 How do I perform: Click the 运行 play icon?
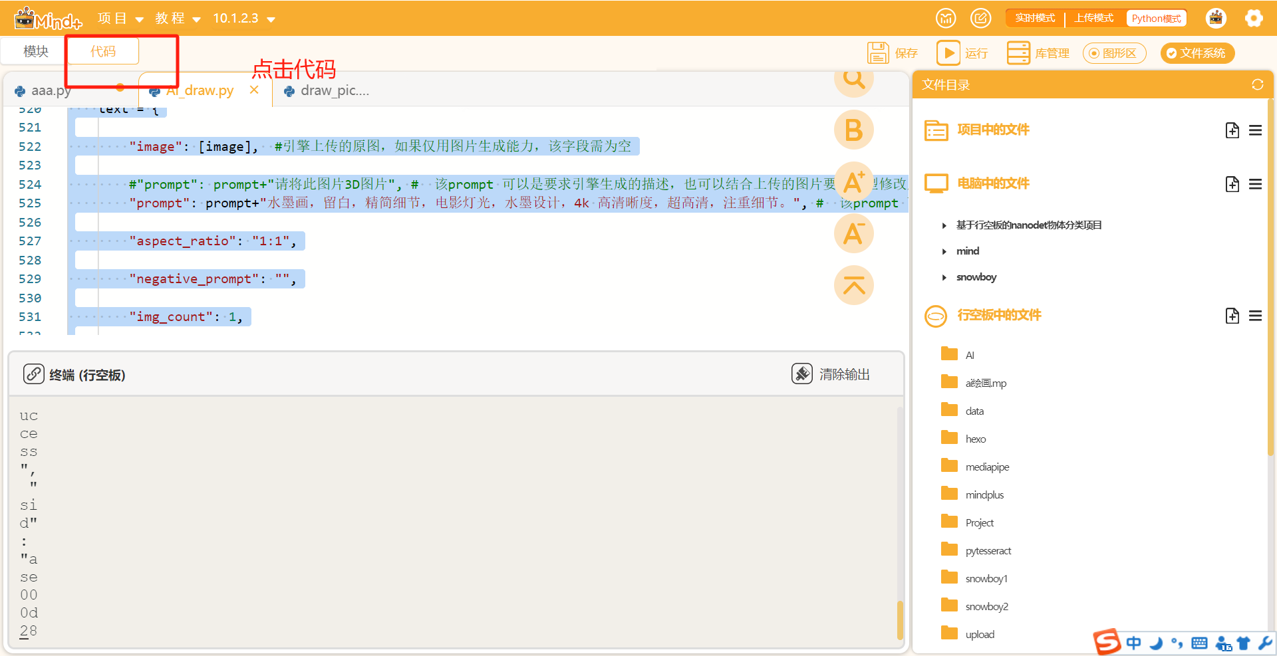click(948, 53)
